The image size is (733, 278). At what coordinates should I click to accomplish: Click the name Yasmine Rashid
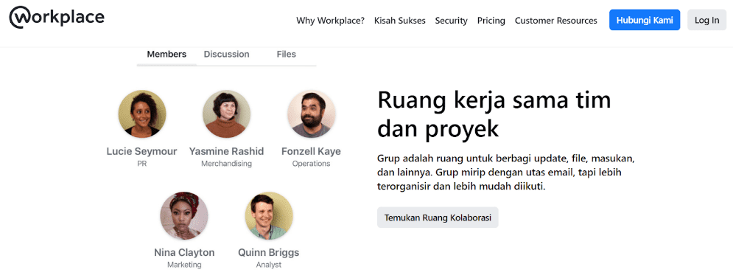pyautogui.click(x=226, y=151)
